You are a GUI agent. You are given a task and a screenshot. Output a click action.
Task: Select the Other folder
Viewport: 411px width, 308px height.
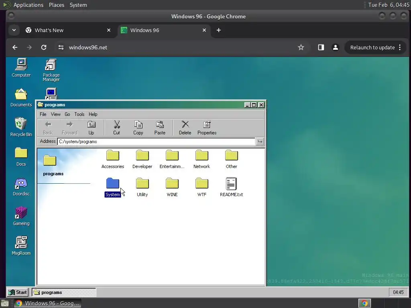231,159
